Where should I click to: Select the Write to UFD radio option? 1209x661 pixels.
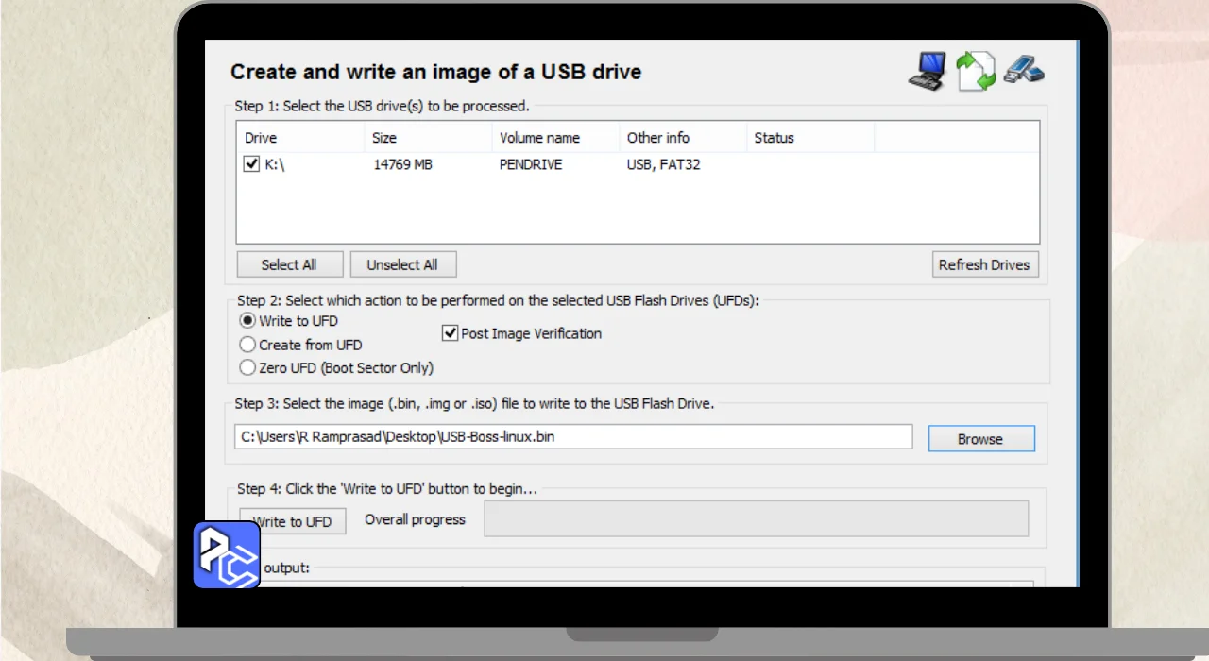247,321
